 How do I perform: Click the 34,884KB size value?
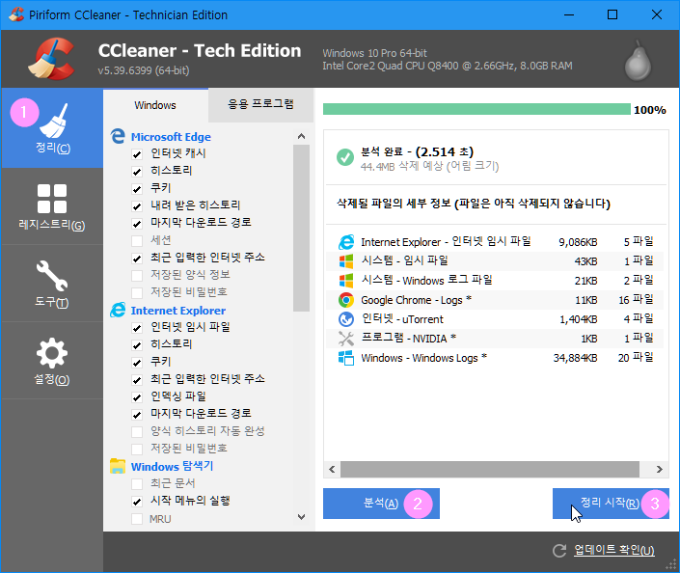575,358
